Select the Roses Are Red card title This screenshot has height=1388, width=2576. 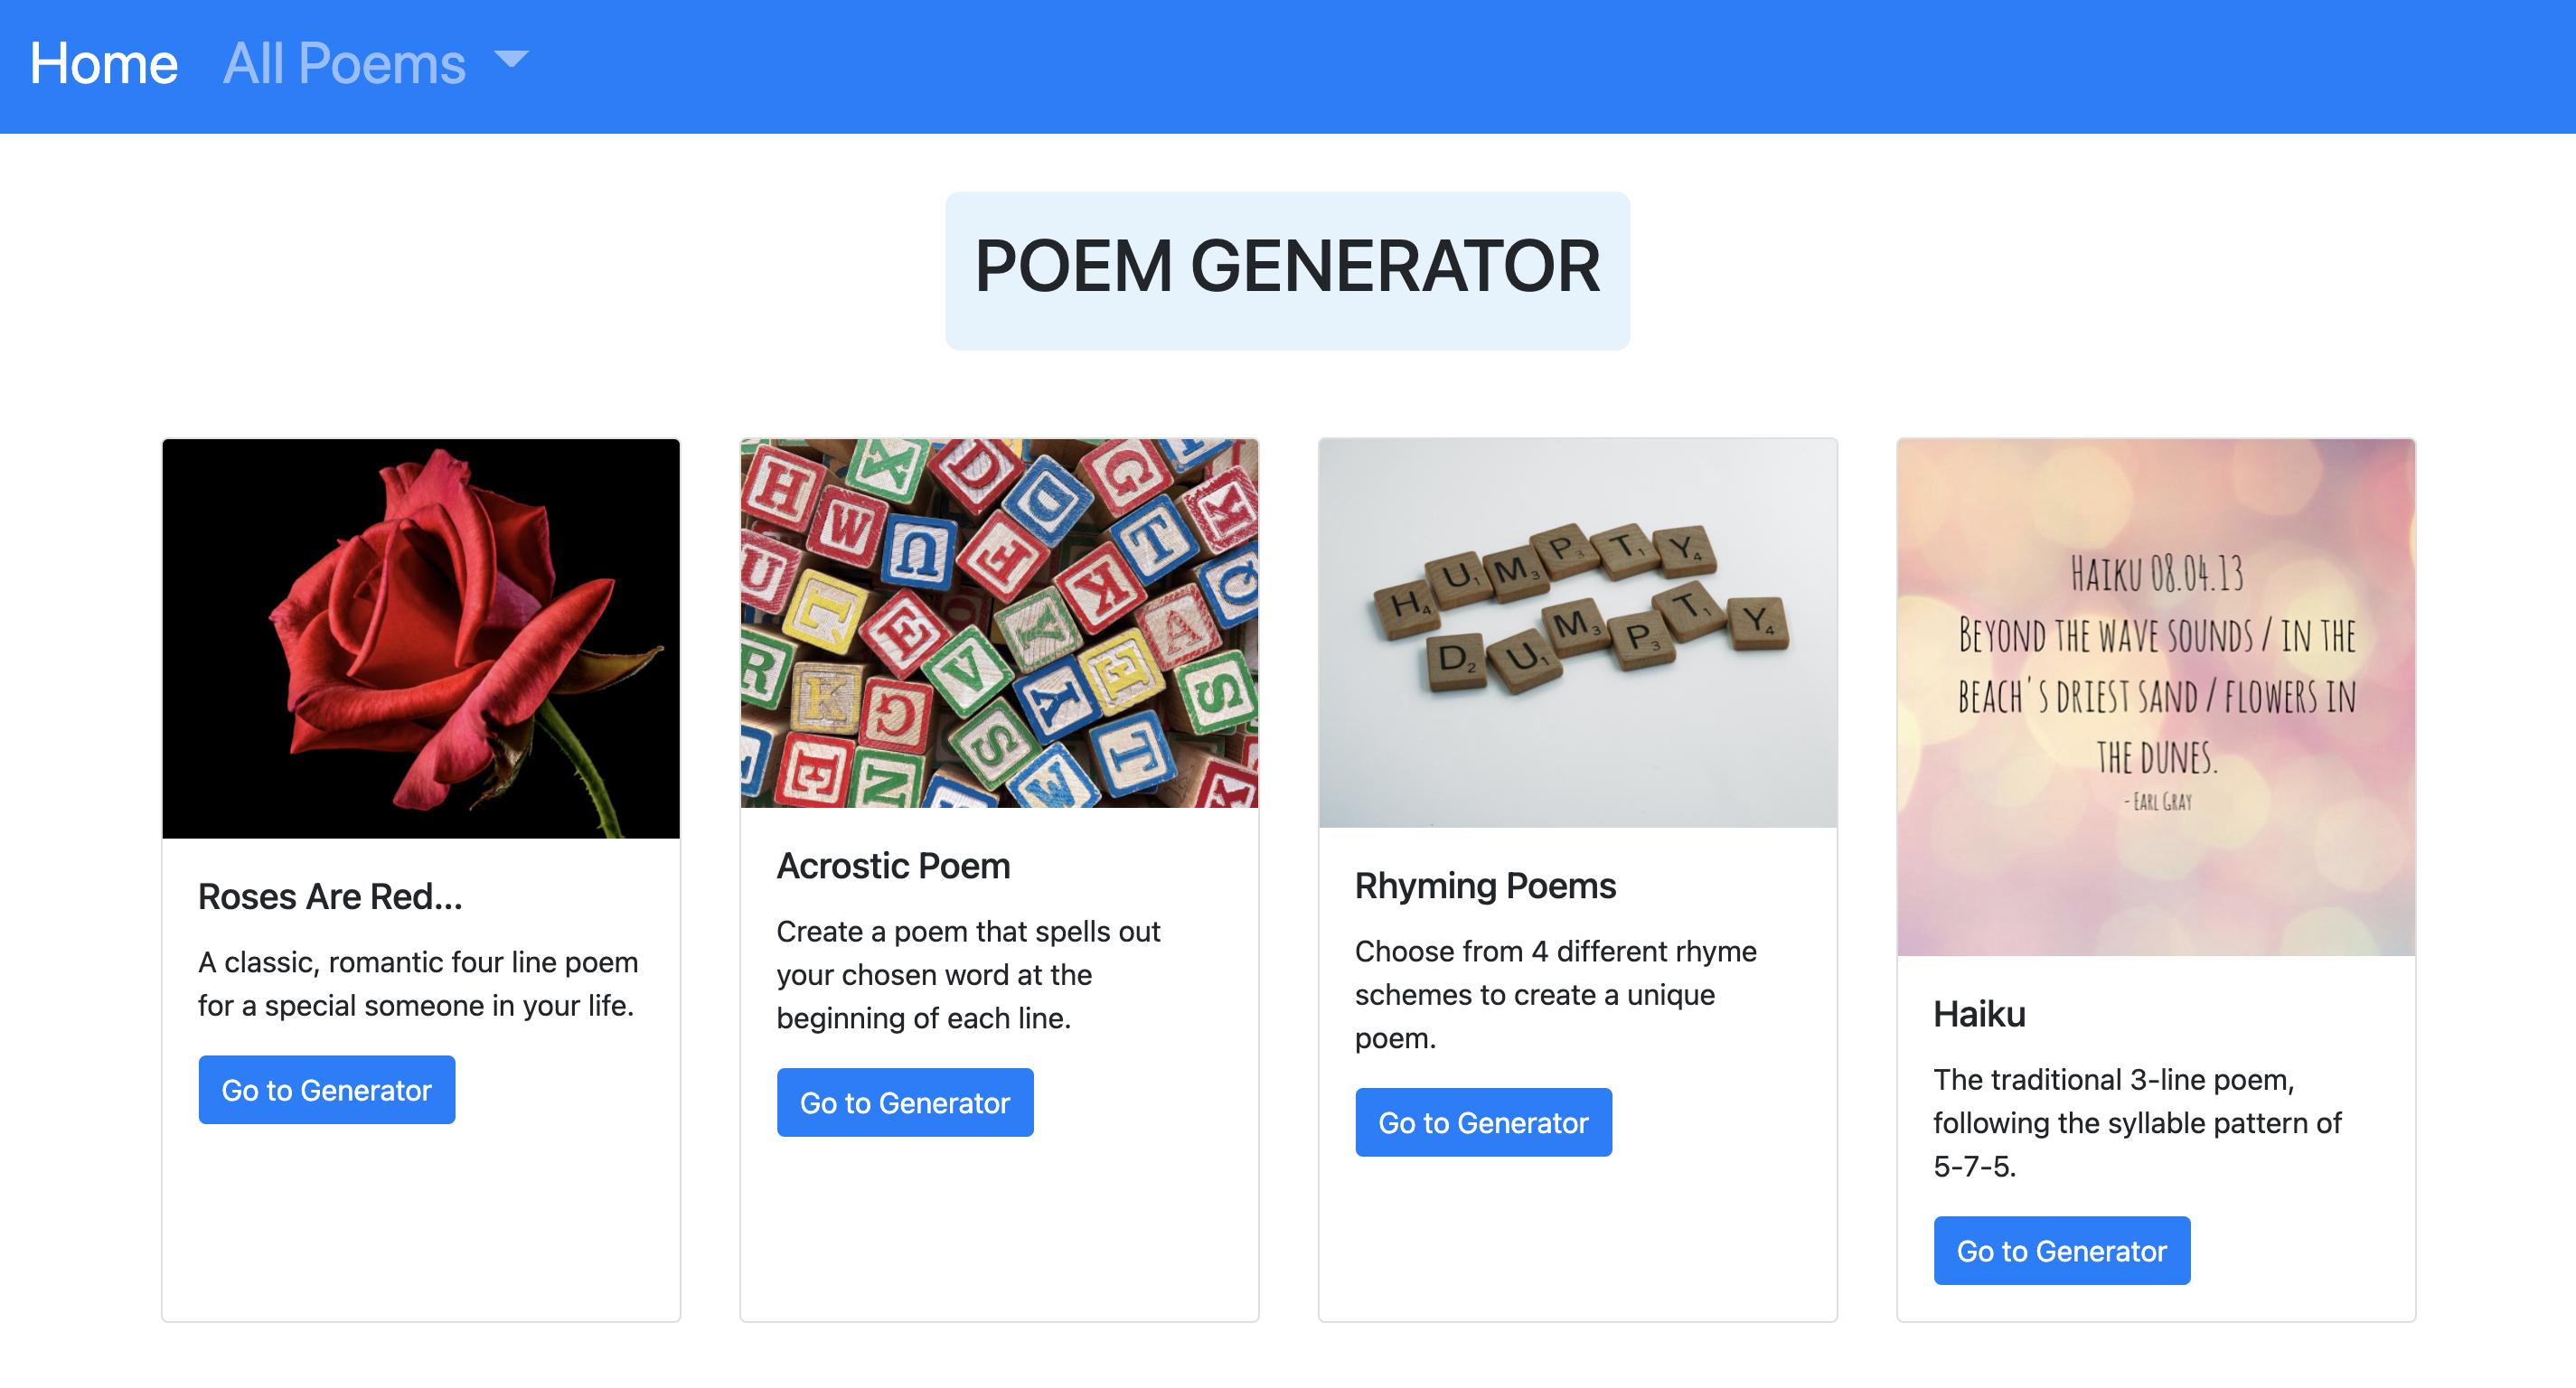pos(330,897)
